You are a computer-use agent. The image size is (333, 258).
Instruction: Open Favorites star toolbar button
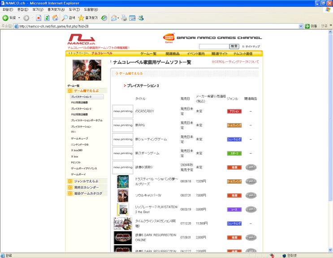[x=87, y=18]
